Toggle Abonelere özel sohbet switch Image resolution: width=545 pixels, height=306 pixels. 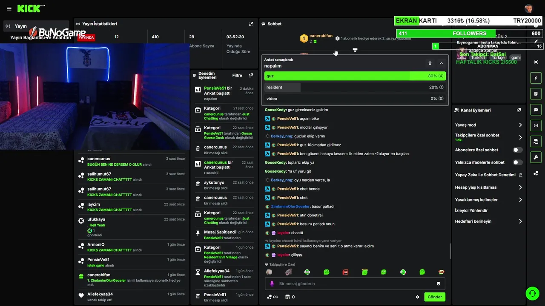(x=518, y=150)
